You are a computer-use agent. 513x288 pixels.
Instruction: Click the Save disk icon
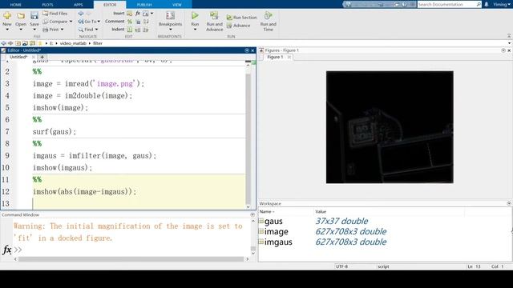[x=34, y=16]
